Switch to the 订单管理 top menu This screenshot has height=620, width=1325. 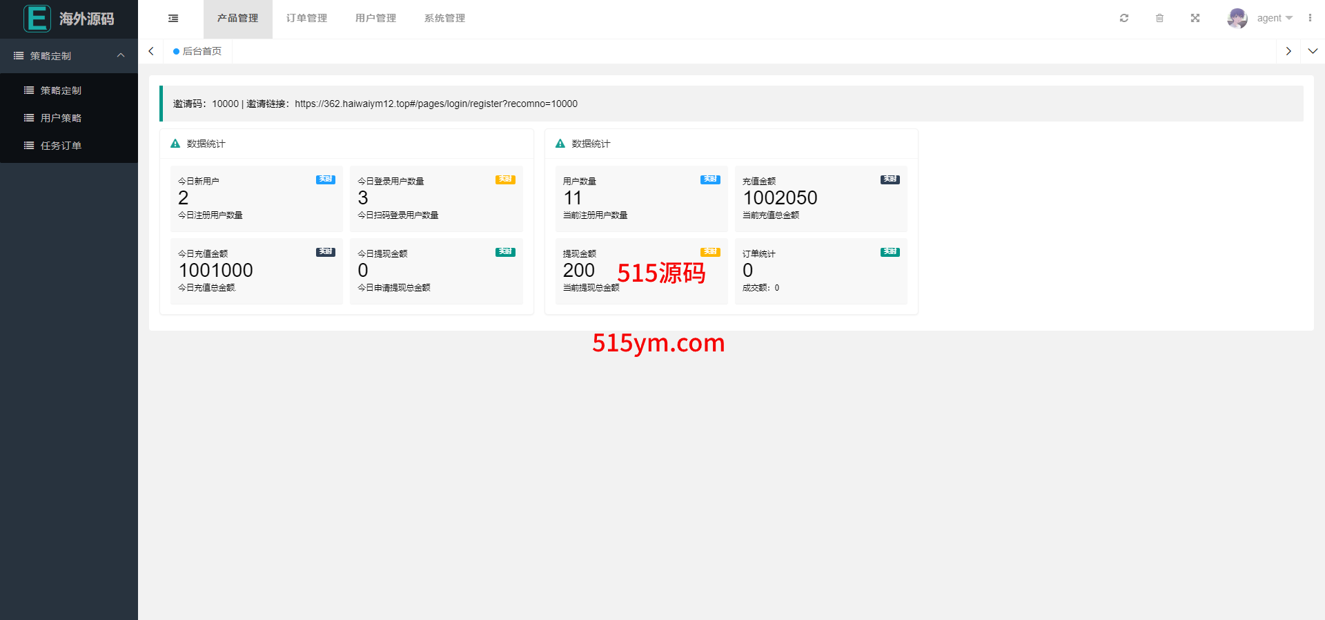[x=306, y=19]
